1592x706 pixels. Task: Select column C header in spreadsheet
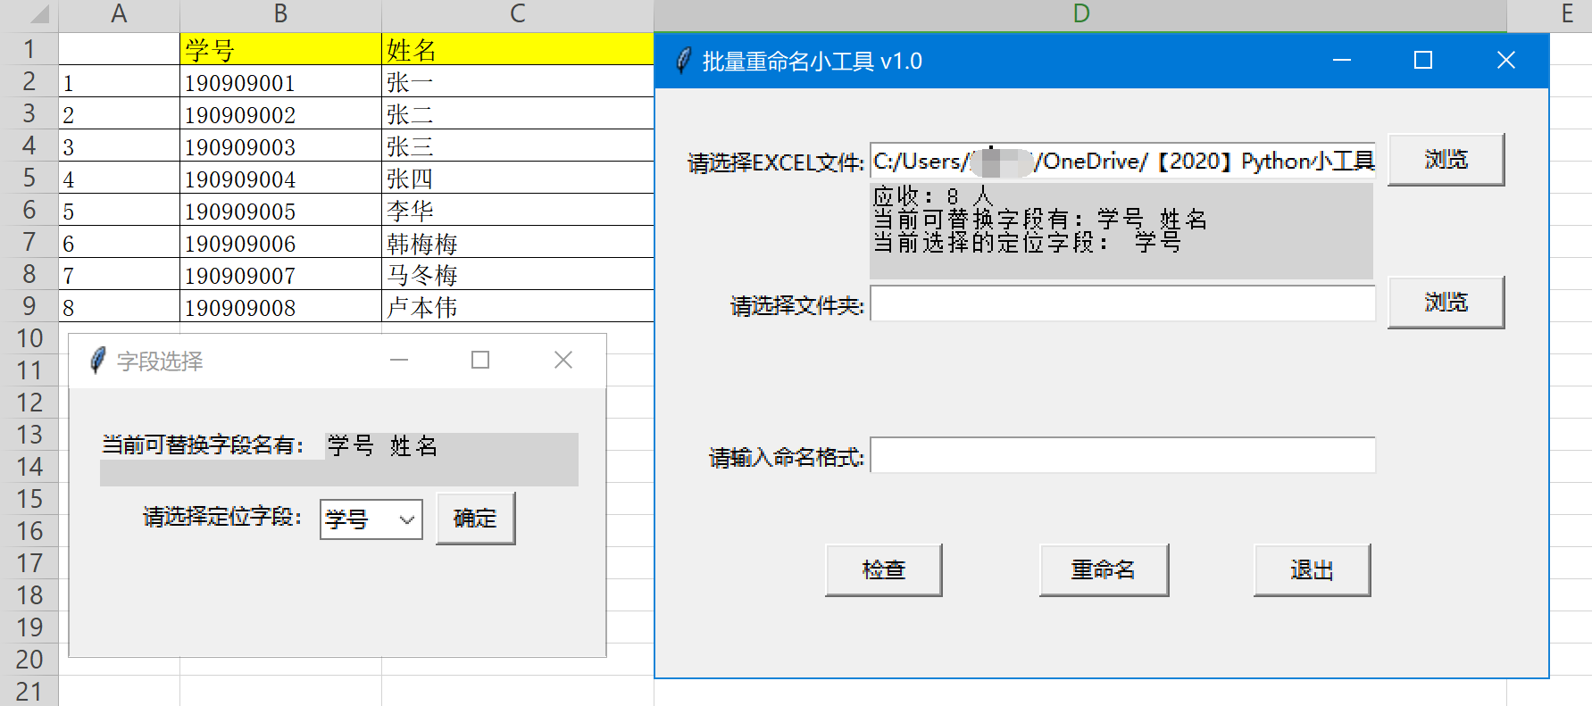click(518, 14)
